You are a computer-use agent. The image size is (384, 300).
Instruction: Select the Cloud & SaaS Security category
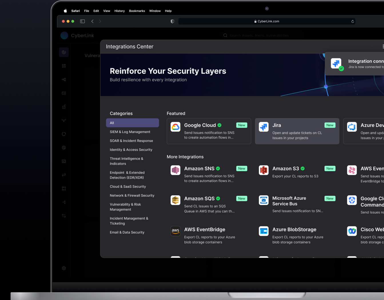tap(128, 186)
